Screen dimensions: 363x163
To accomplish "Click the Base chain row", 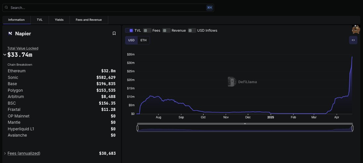I will (x=62, y=84).
